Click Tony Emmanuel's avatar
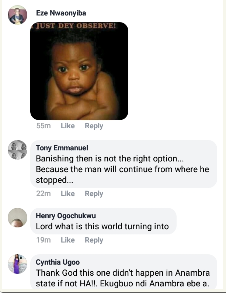The height and width of the screenshot is (293, 226). pos(17,150)
